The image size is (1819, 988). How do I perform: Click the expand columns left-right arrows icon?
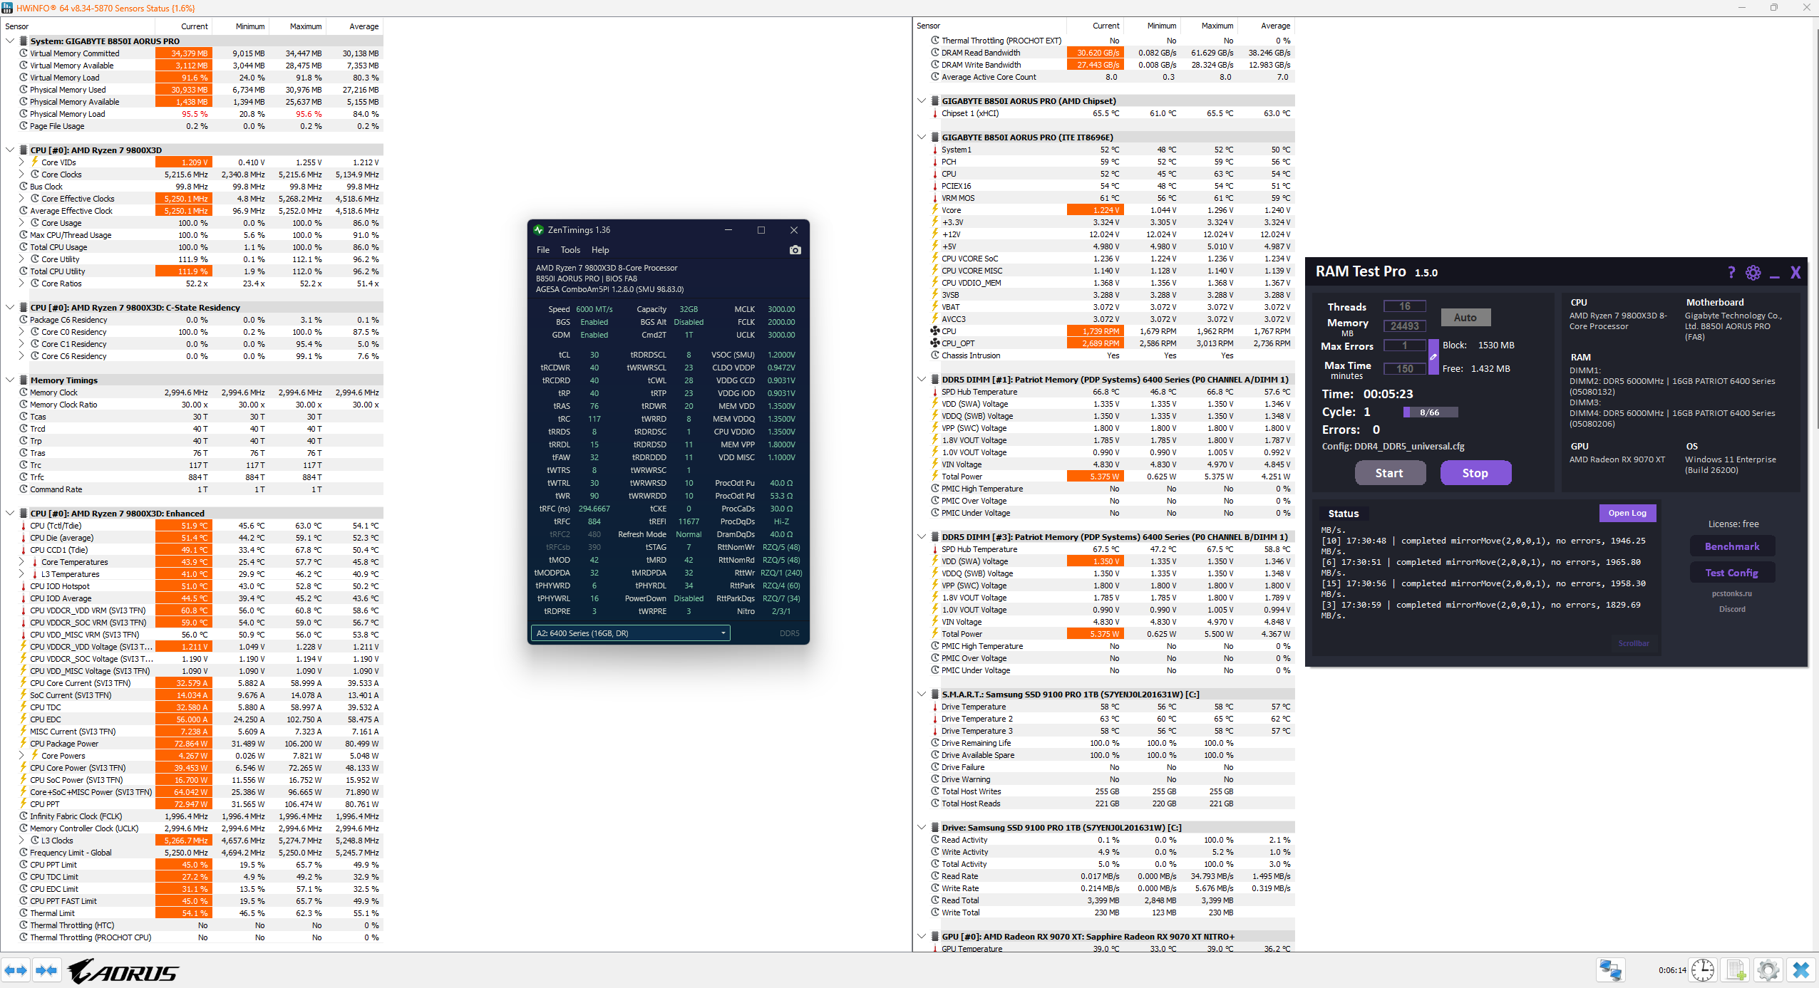point(16,970)
